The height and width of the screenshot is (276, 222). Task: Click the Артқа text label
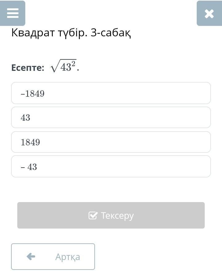[x=68, y=257]
